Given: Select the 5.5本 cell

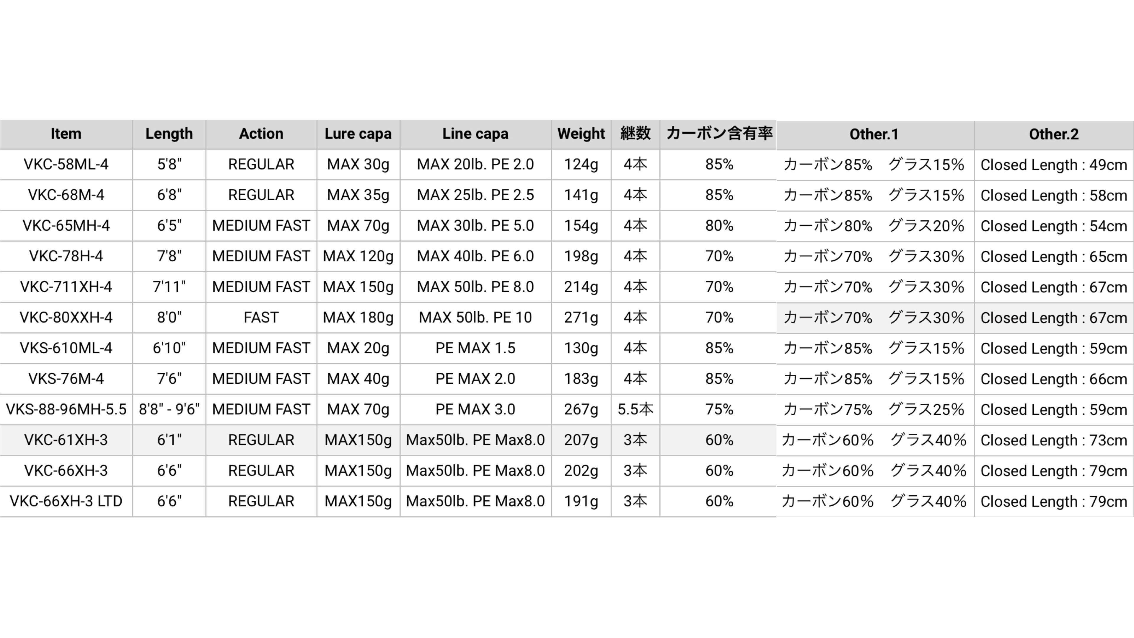Looking at the screenshot, I should [635, 409].
